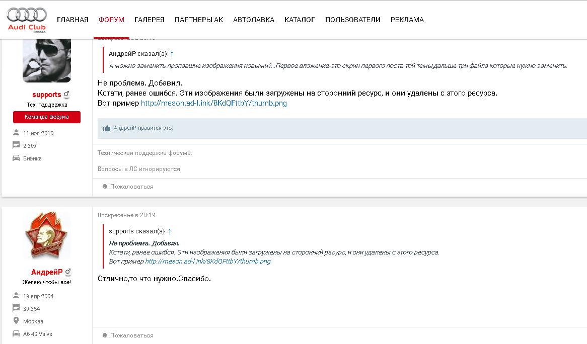The image size is (587, 344).
Task: Click the Воскресенье в 20:19 timestamp
Action: pos(126,215)
